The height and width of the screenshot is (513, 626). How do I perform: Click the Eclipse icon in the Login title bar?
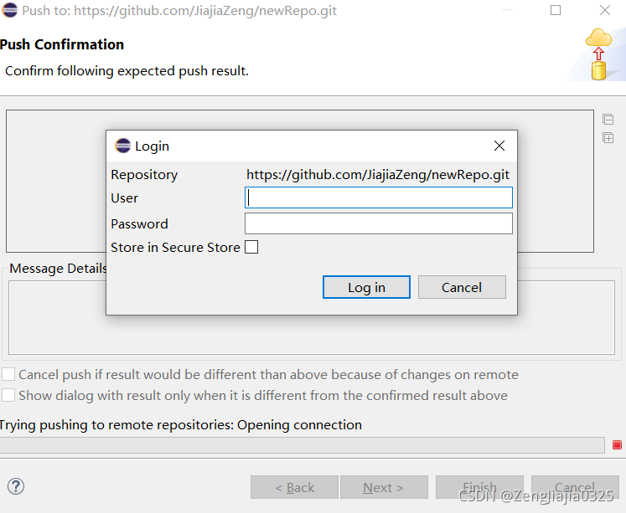coord(122,146)
